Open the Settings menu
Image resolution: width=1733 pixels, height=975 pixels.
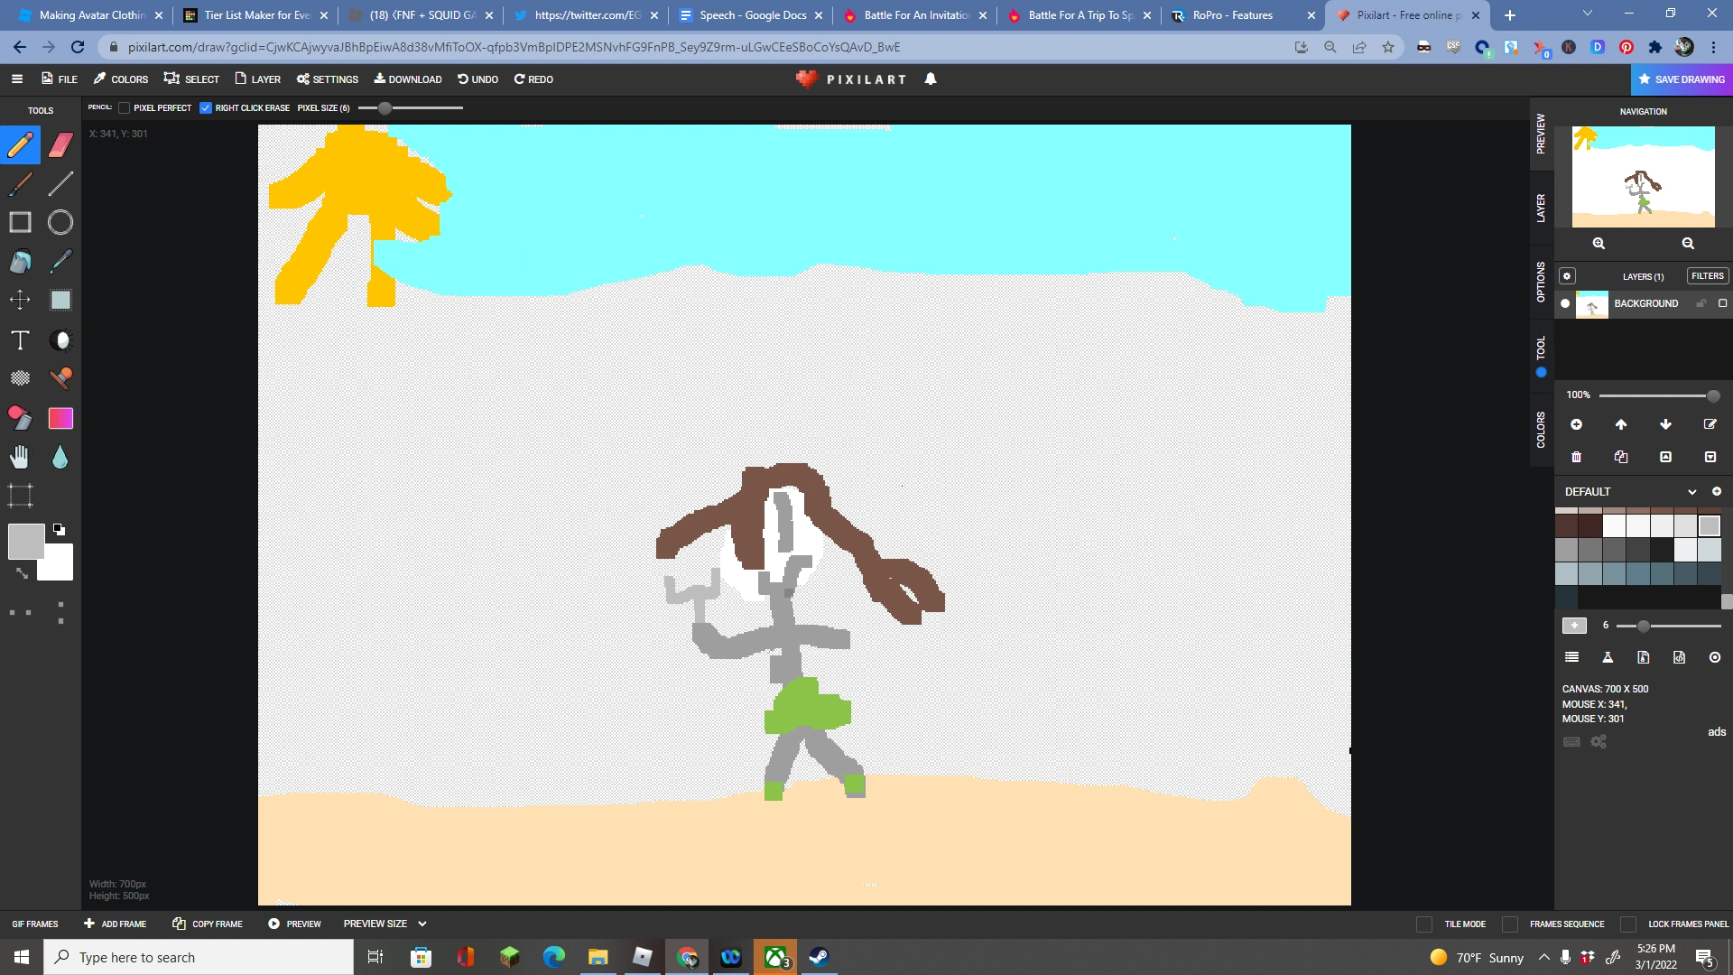(328, 79)
